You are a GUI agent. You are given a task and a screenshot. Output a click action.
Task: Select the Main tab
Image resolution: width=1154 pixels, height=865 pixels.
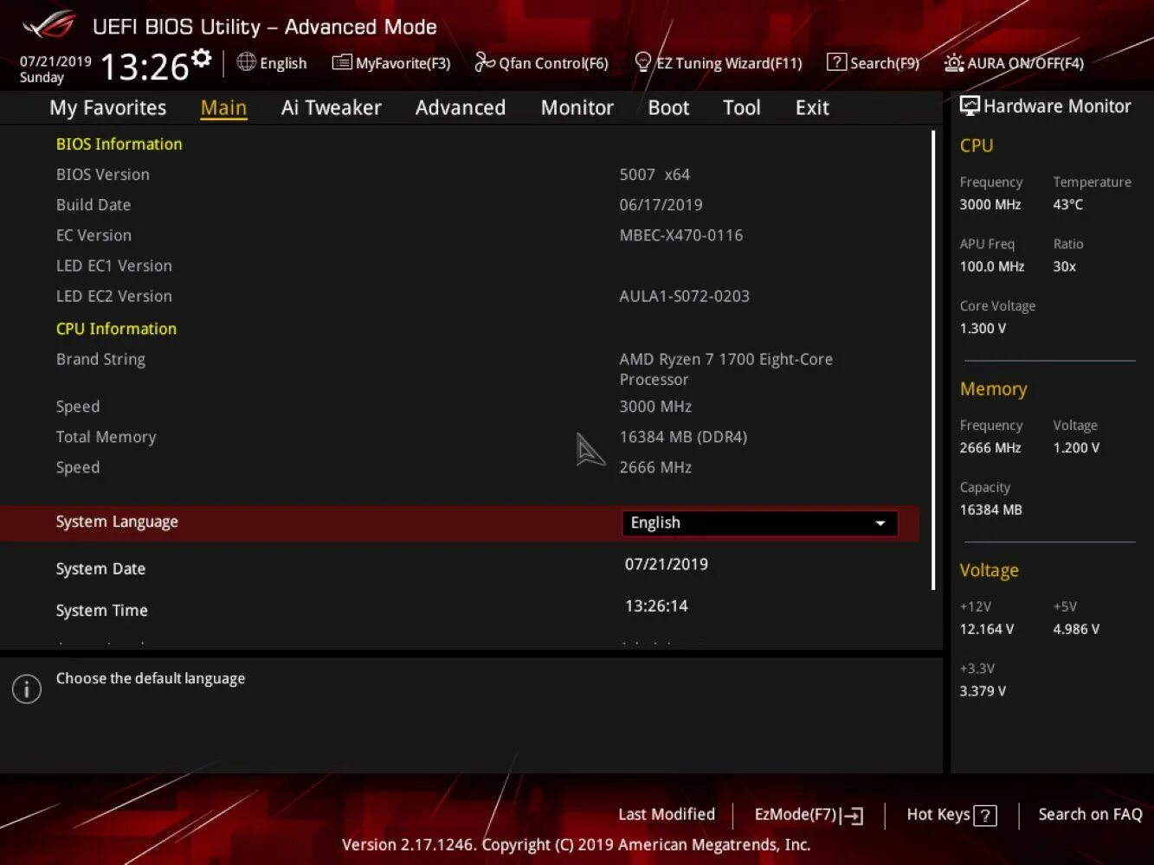223,107
